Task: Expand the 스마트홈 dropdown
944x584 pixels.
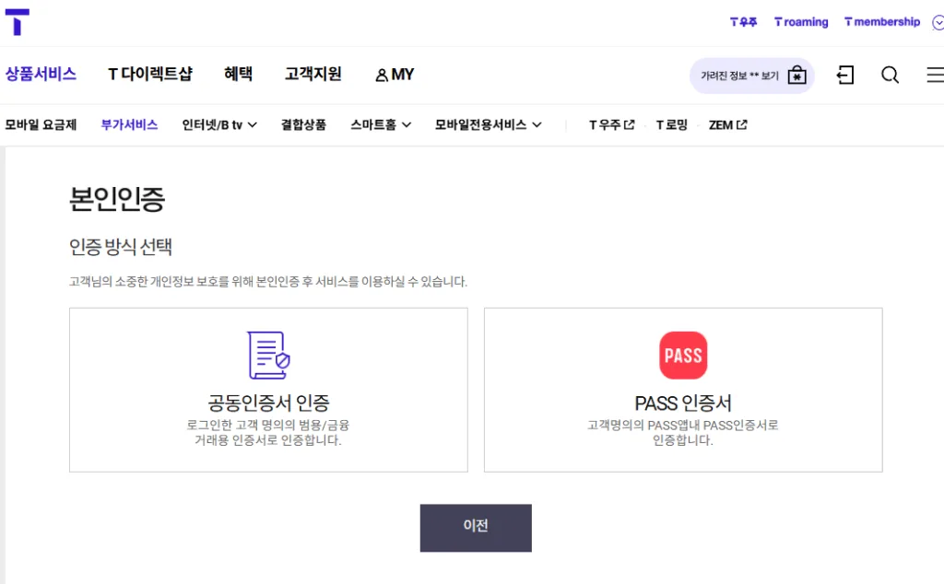Action: pyautogui.click(x=381, y=125)
